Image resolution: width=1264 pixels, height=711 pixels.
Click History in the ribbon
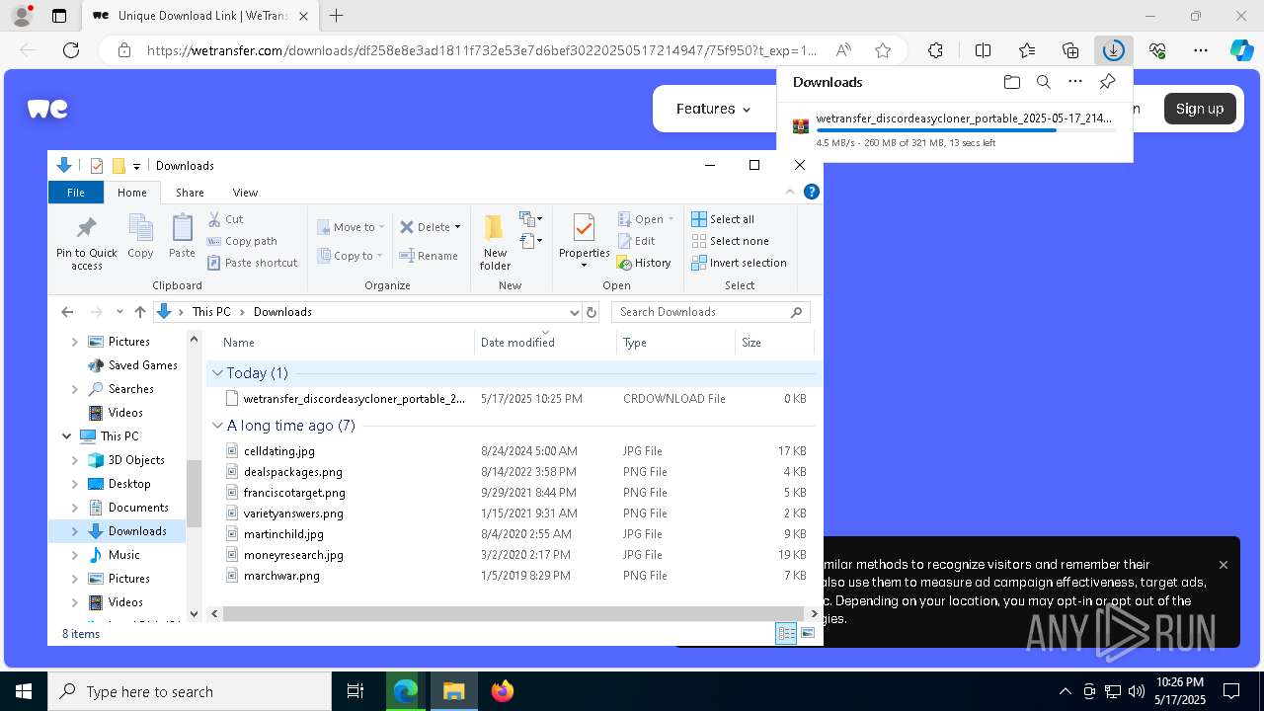[x=644, y=263]
